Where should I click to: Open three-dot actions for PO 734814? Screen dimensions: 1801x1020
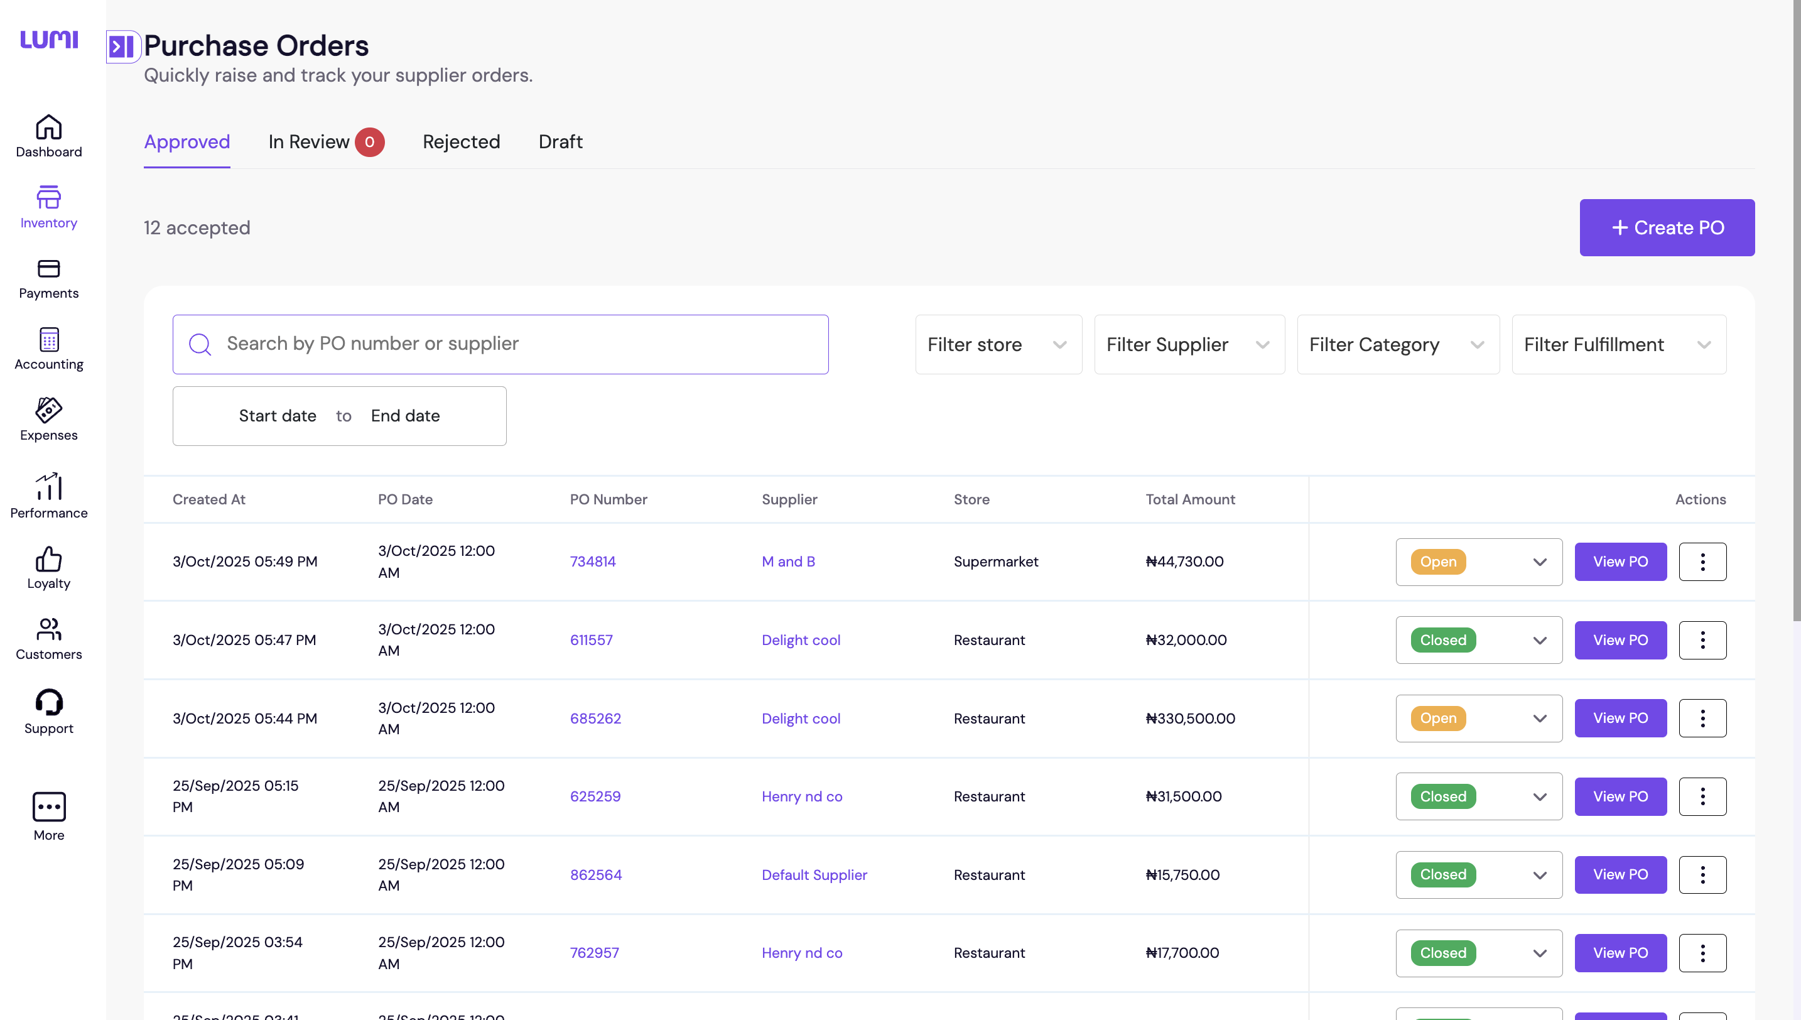(1702, 562)
